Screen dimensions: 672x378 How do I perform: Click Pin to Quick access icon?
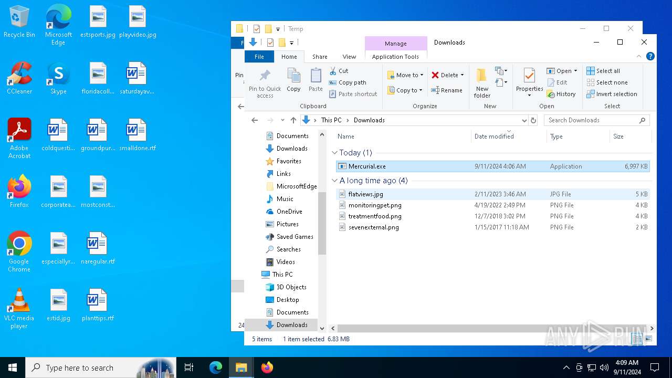[x=265, y=83]
